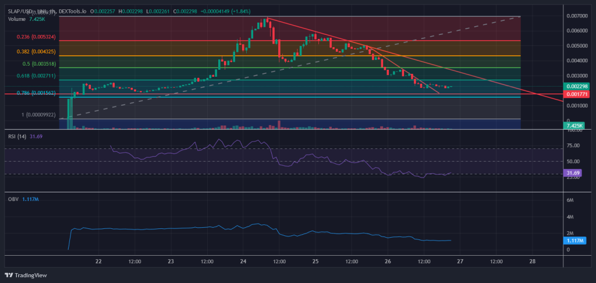Click the 31.69 RSI axis tag
This screenshot has height=283, width=596.
pyautogui.click(x=572, y=174)
